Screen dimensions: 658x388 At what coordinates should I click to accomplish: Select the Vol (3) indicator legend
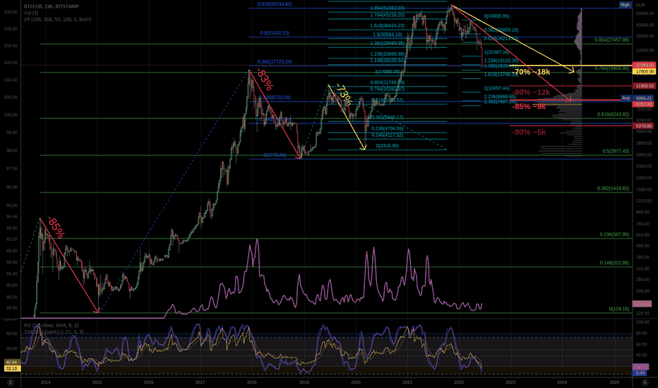30,13
